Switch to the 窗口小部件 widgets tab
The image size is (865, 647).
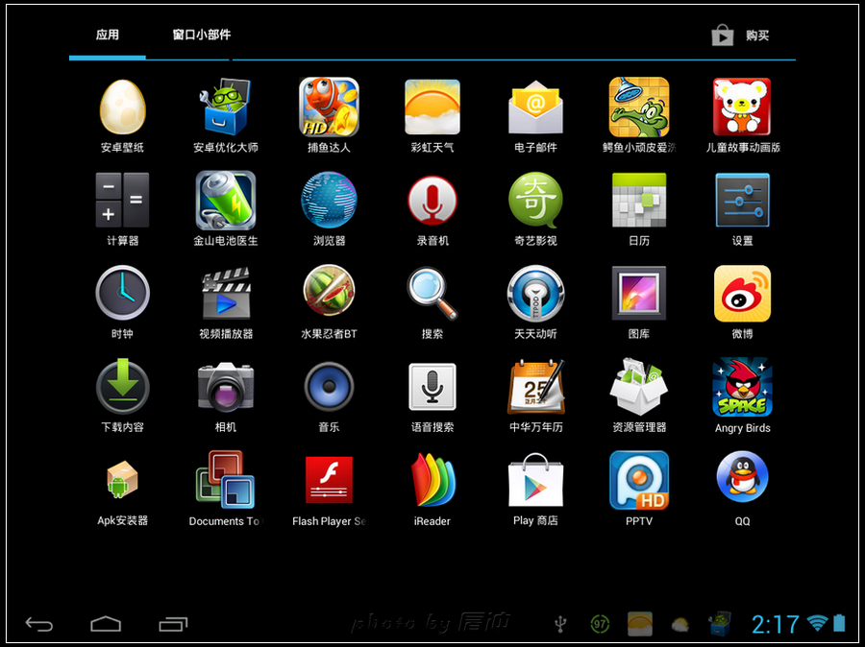pos(202,35)
